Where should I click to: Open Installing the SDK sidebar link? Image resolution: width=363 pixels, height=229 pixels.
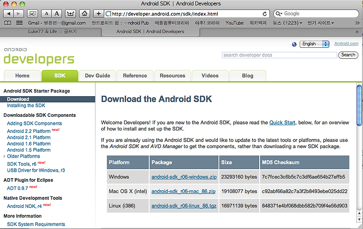pyautogui.click(x=26, y=106)
